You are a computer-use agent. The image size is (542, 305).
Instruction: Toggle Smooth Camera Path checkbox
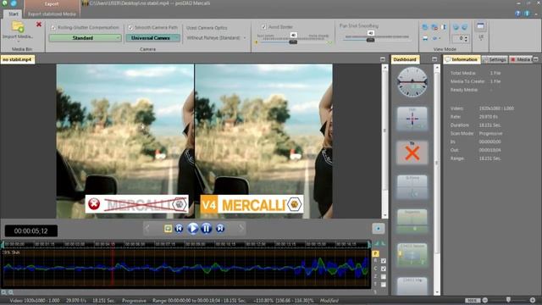[130, 28]
